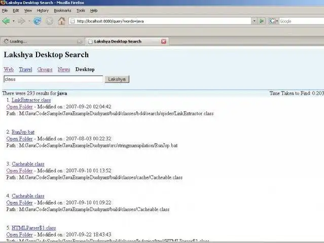Click the Firefox logo in the title bar
This screenshot has width=324, height=243.
[3, 3]
